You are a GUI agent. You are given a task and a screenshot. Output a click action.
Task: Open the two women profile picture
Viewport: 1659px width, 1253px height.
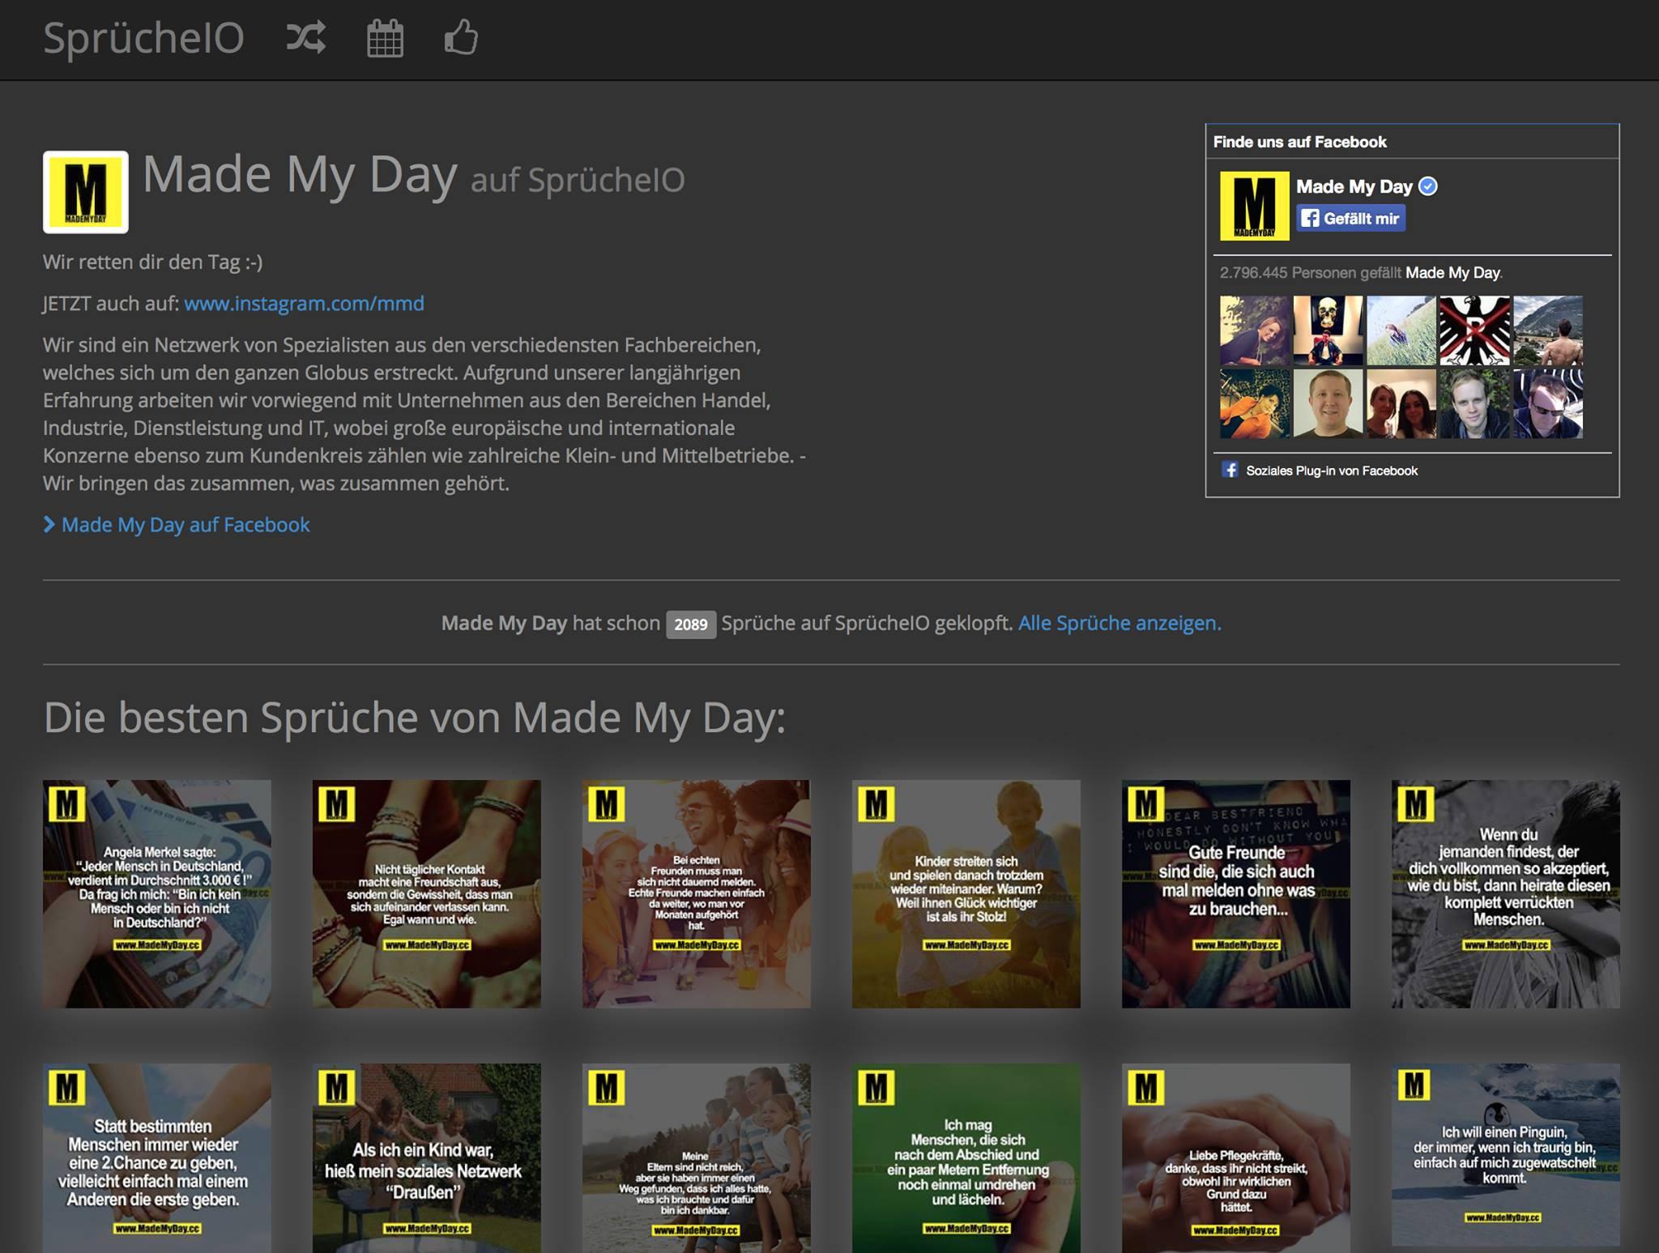pyautogui.click(x=1401, y=403)
